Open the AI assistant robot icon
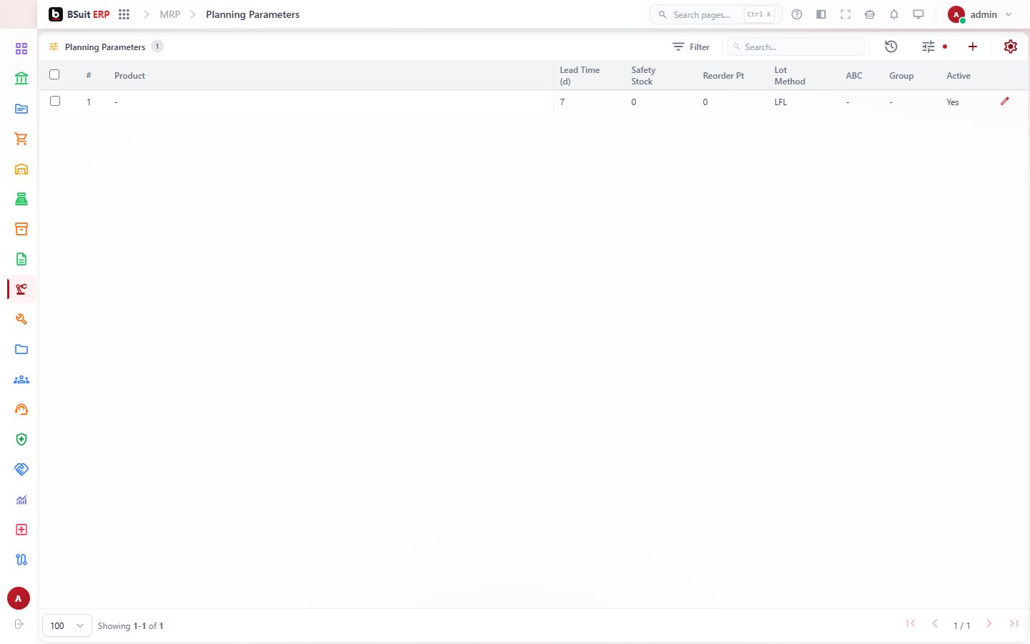Image resolution: width=1030 pixels, height=644 pixels. [870, 14]
